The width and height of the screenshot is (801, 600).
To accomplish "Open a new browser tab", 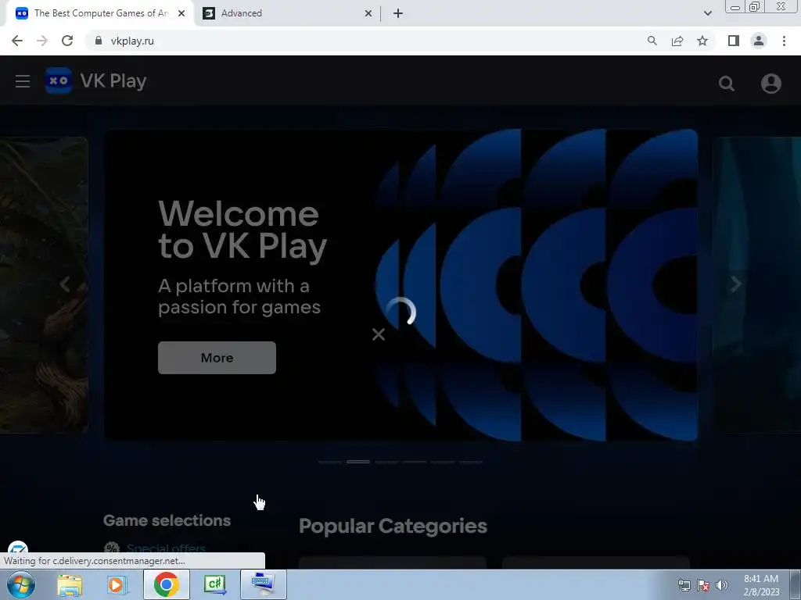I will (398, 13).
